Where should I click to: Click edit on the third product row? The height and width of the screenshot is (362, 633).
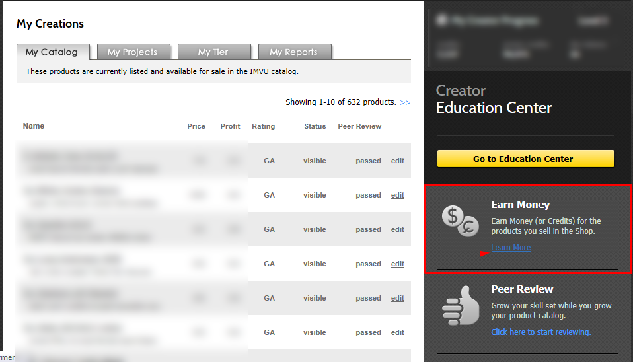coord(397,229)
